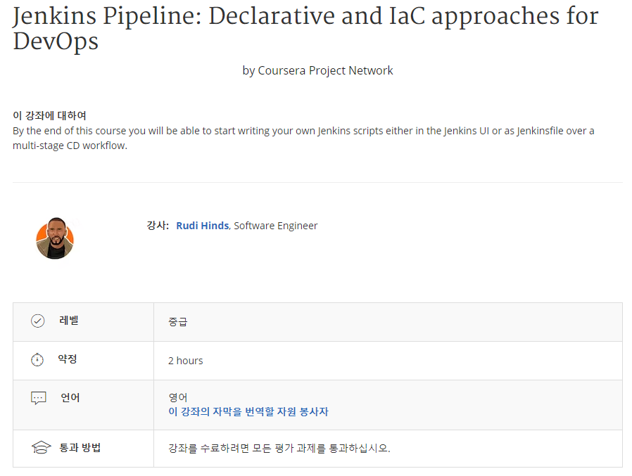Viewport: 632px width, 476px height.
Task: Click the '이 강좌에 대하여' heading
Action: click(x=49, y=115)
